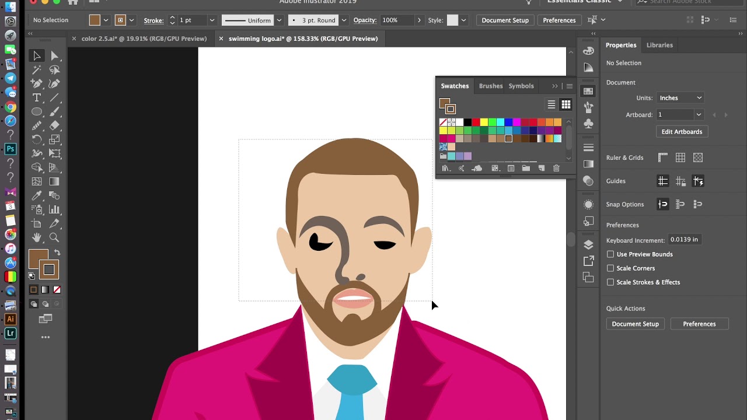The height and width of the screenshot is (420, 747).
Task: Select the Ellipse tool
Action: 37,111
